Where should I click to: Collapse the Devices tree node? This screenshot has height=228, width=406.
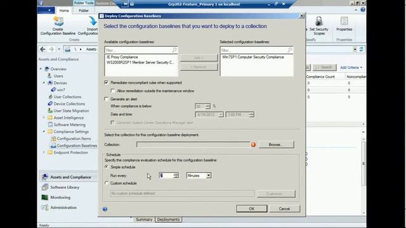click(x=44, y=83)
